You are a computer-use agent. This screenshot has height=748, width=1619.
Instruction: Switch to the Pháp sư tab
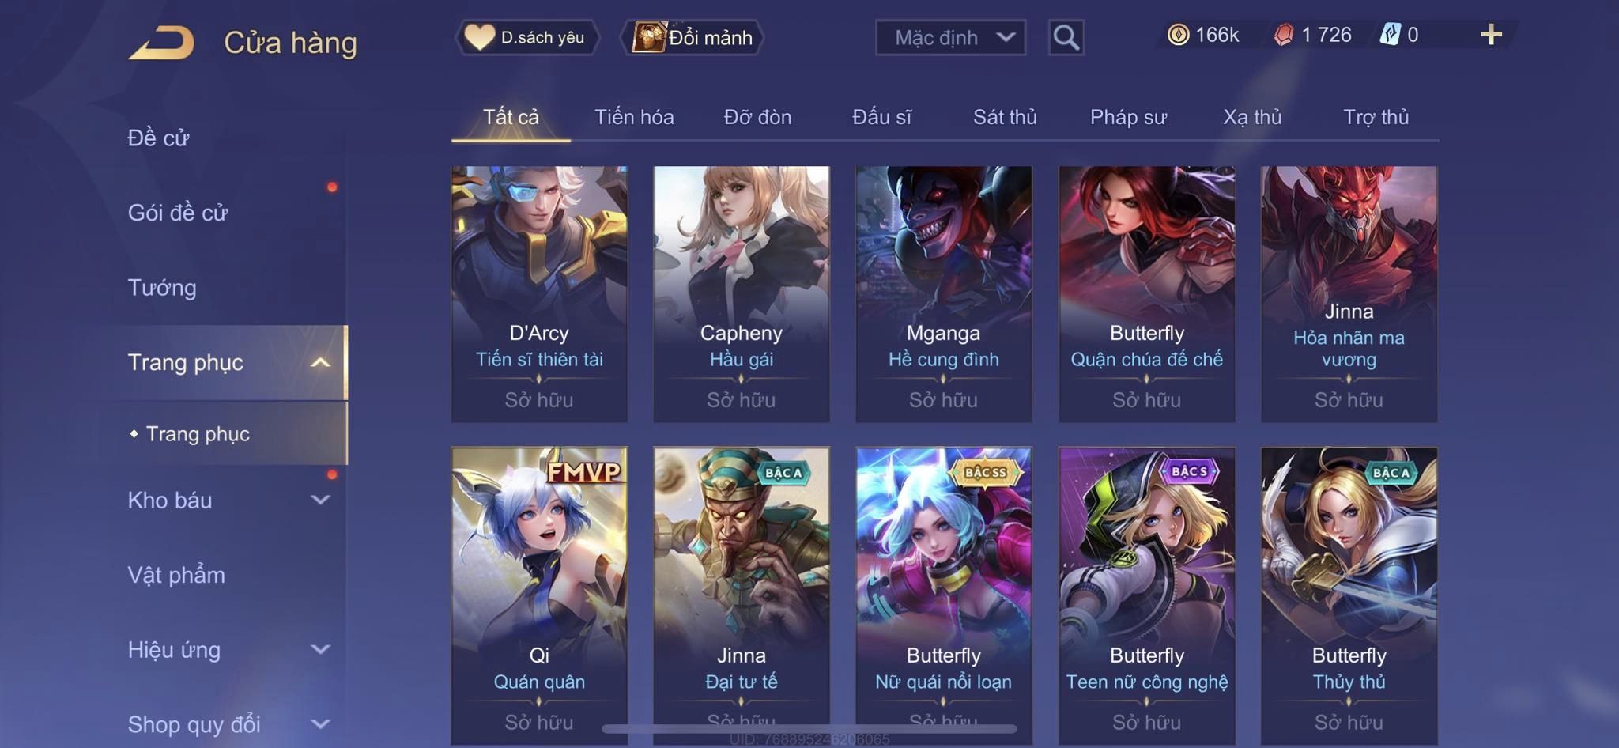pos(1128,117)
